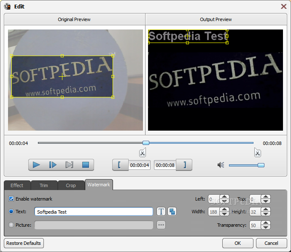The height and width of the screenshot is (252, 291).
Task: Click the playback position slider handle
Action: tap(146, 143)
